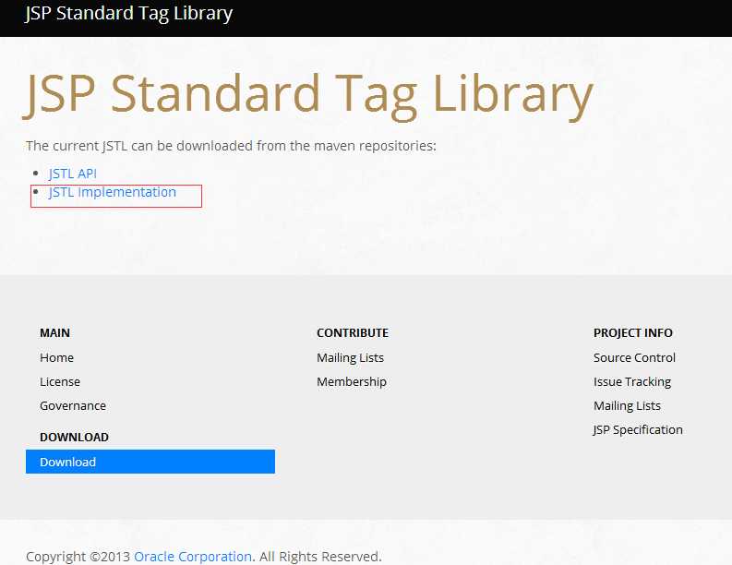Image resolution: width=732 pixels, height=565 pixels.
Task: Open the Source Control link
Action: click(x=634, y=357)
